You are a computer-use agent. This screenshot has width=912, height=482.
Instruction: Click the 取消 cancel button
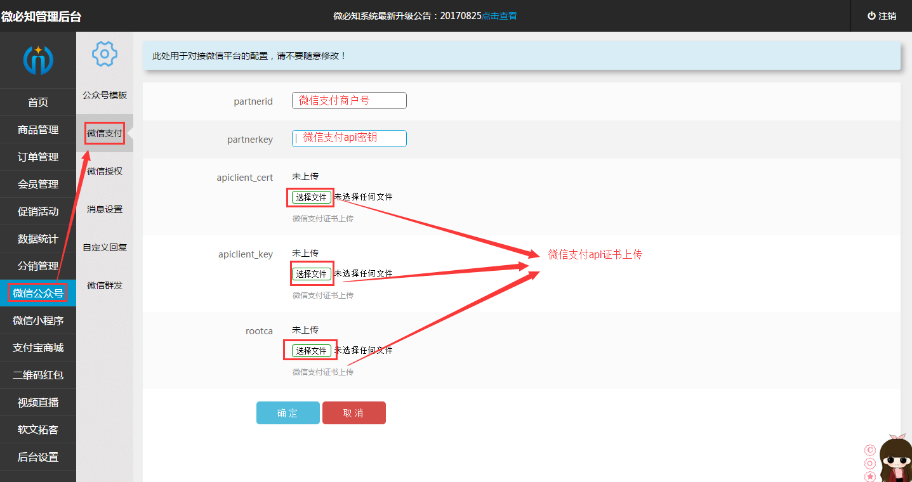354,413
